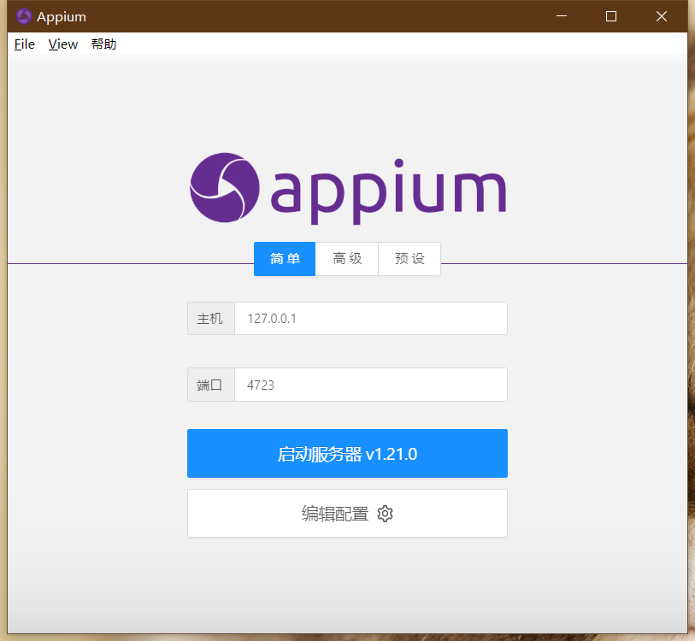Click the Appium icon in title bar
695x641 pixels.
tap(23, 16)
